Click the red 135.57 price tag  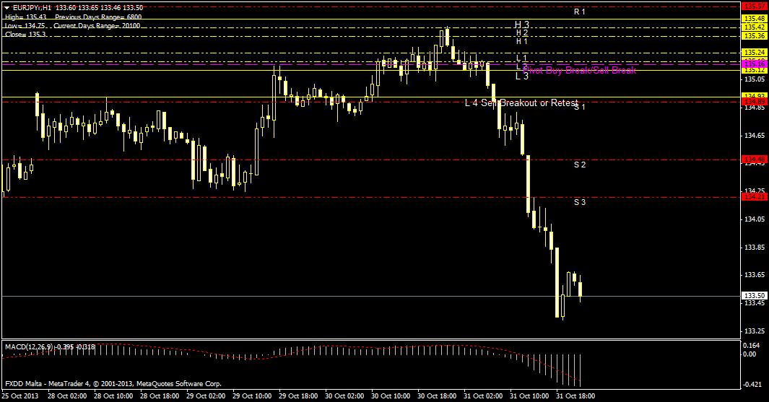click(x=755, y=6)
